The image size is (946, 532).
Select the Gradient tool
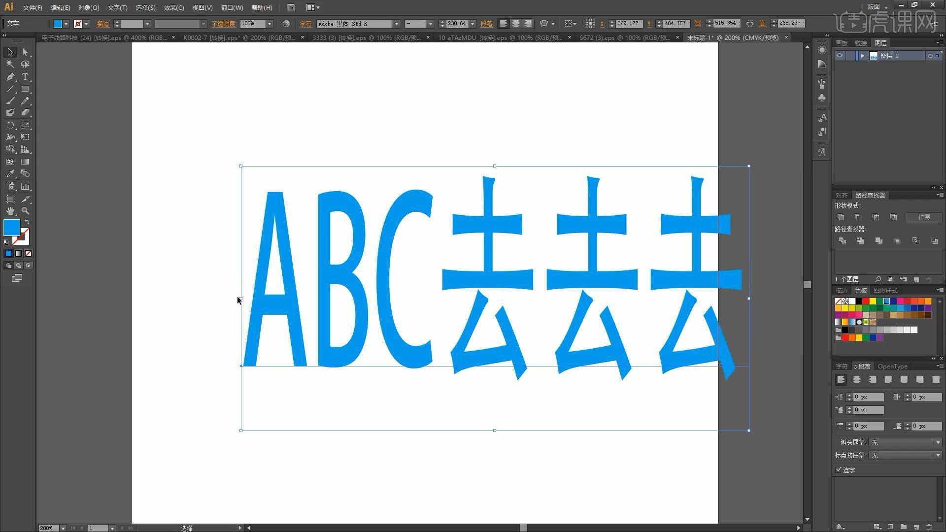click(25, 162)
